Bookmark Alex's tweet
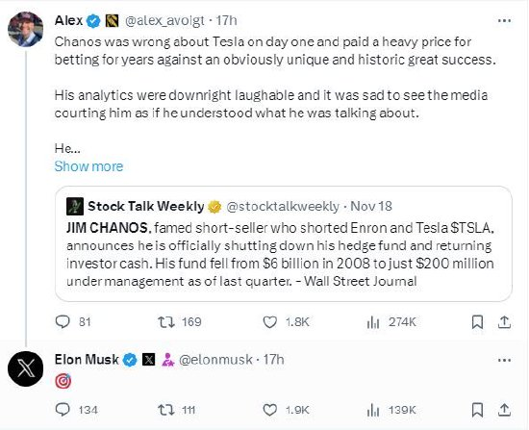The height and width of the screenshot is (430, 529). 477,322
